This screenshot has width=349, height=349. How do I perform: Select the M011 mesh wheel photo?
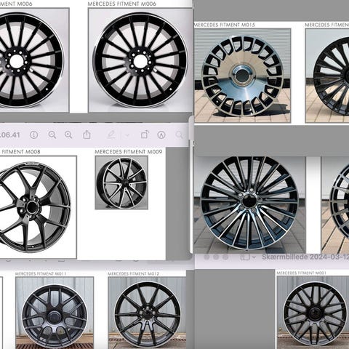(55, 313)
